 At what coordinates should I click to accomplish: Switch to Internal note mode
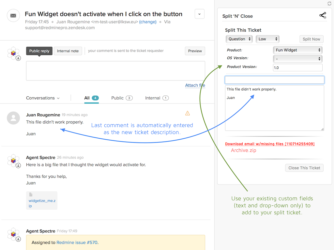(x=68, y=51)
